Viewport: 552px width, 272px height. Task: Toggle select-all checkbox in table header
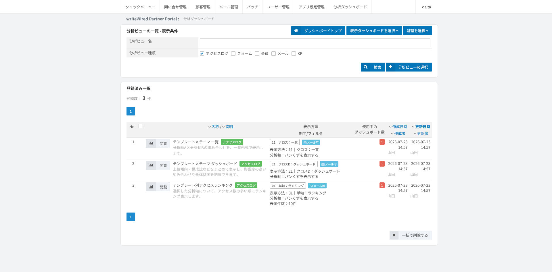(x=141, y=126)
